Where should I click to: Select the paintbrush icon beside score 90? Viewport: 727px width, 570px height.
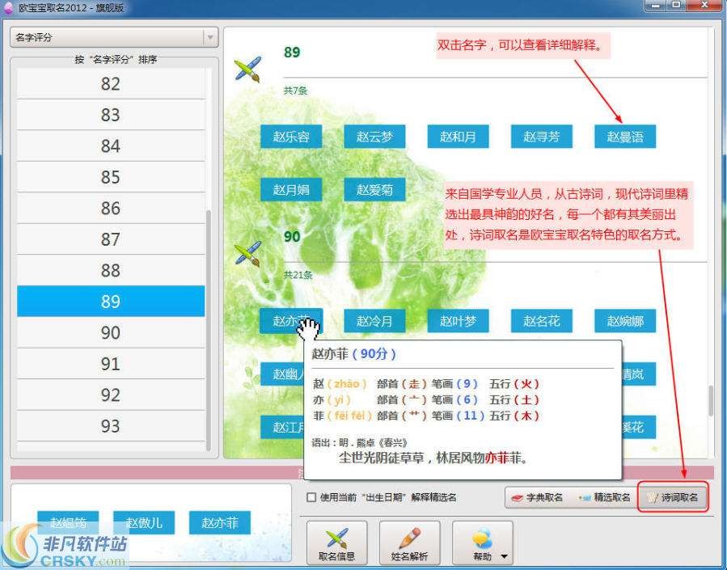tap(247, 252)
